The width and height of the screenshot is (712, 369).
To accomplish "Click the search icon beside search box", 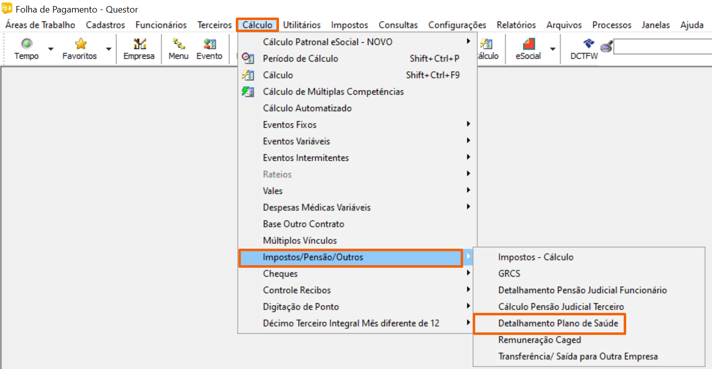I will pyautogui.click(x=606, y=48).
